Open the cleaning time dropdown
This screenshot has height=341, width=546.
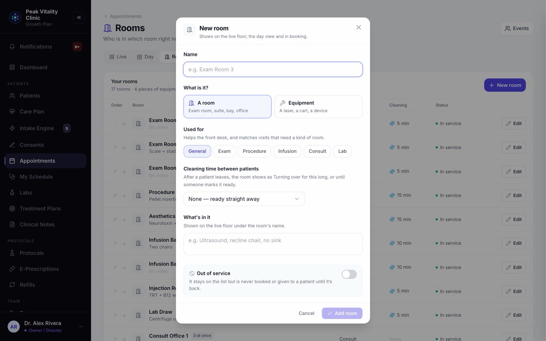tap(244, 199)
